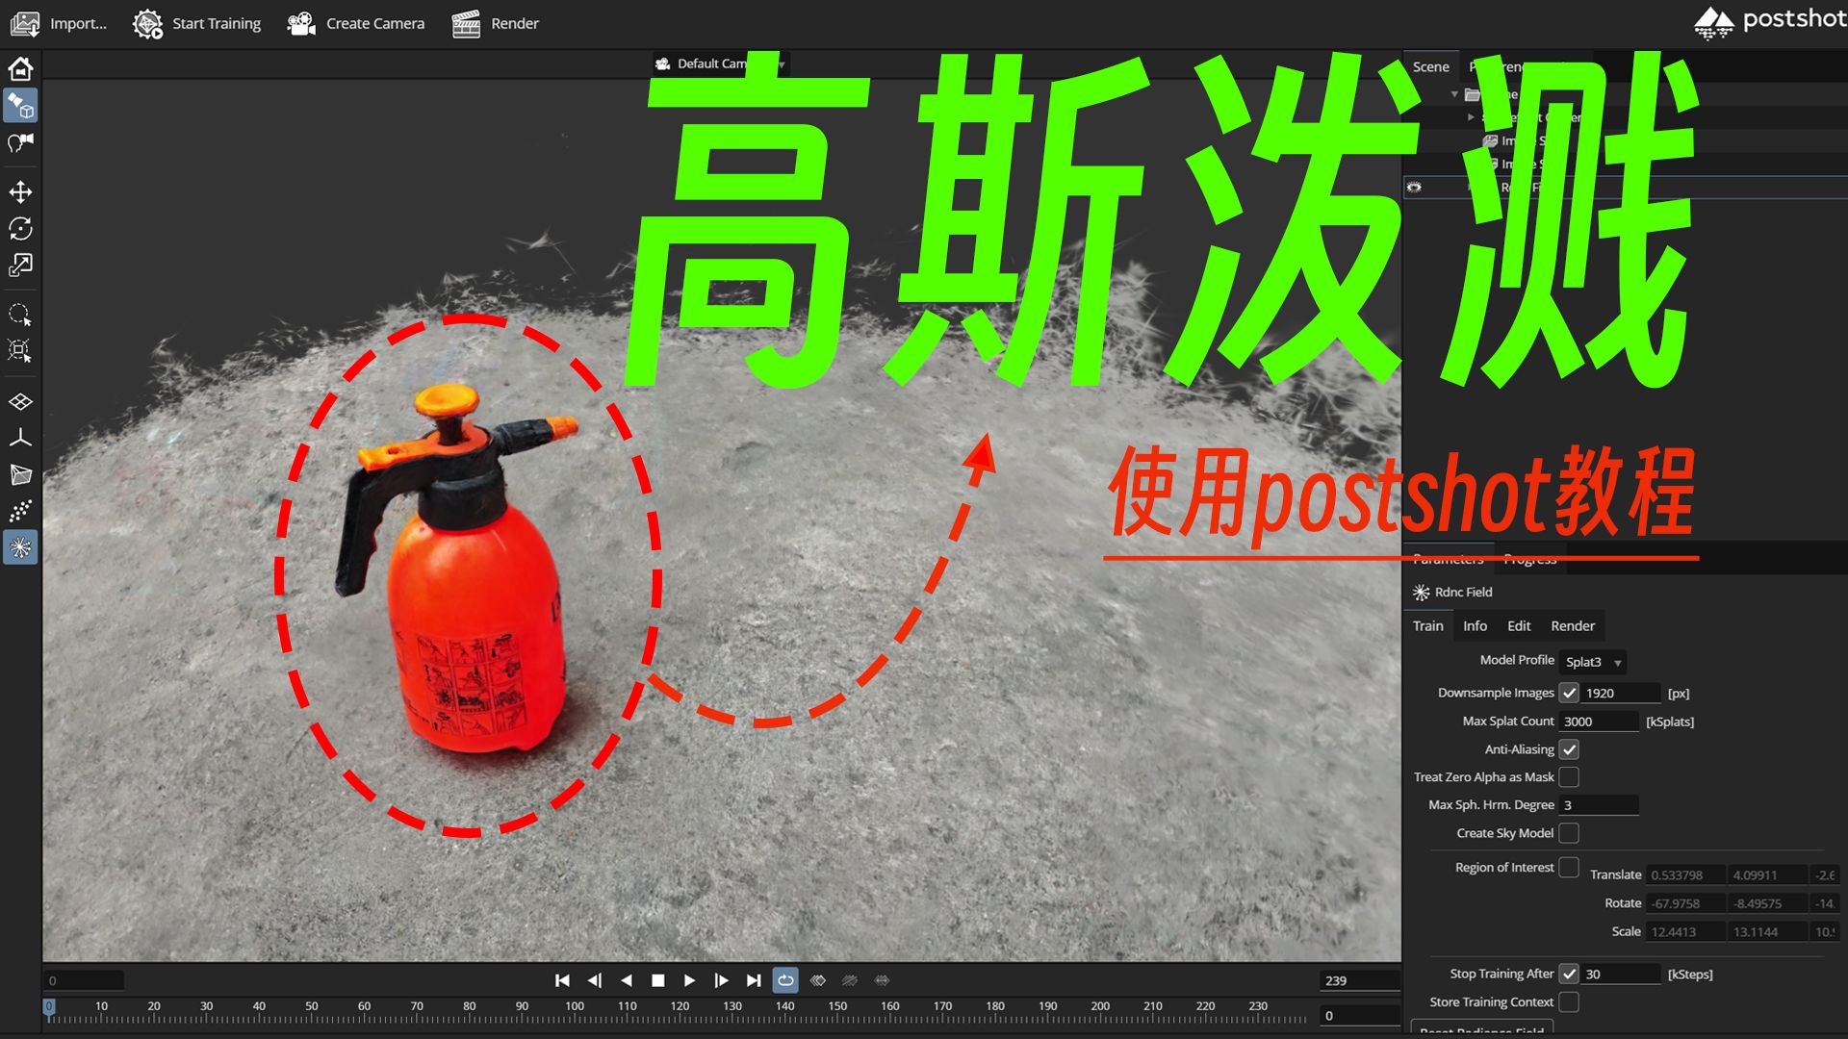Viewport: 1848px width, 1039px height.
Task: Select the Scale tool
Action: pyautogui.click(x=20, y=266)
